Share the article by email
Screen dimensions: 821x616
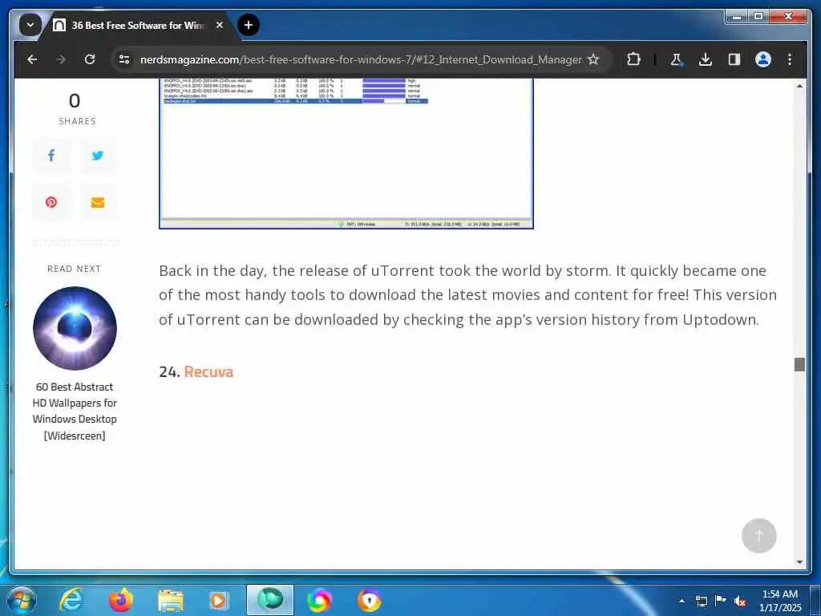click(98, 202)
